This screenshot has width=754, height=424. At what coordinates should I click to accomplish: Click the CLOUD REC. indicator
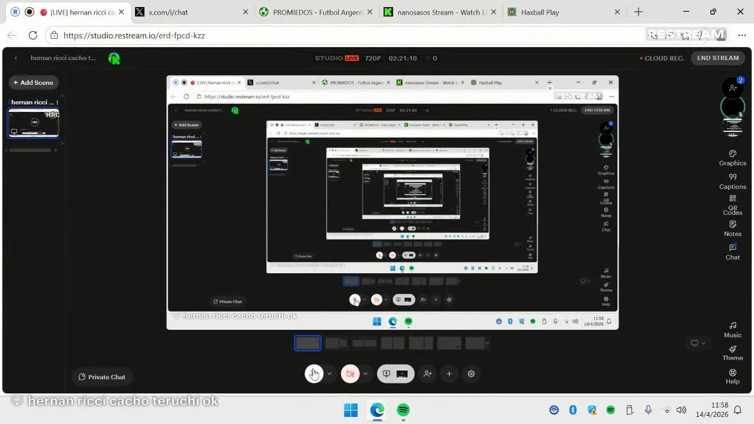pos(663,58)
